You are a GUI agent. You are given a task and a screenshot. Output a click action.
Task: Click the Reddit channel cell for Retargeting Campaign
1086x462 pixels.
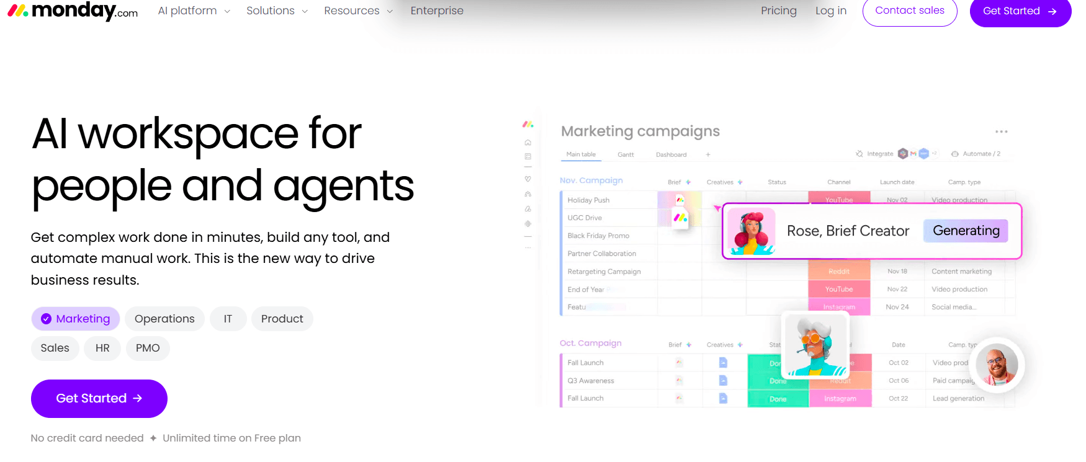pyautogui.click(x=839, y=272)
